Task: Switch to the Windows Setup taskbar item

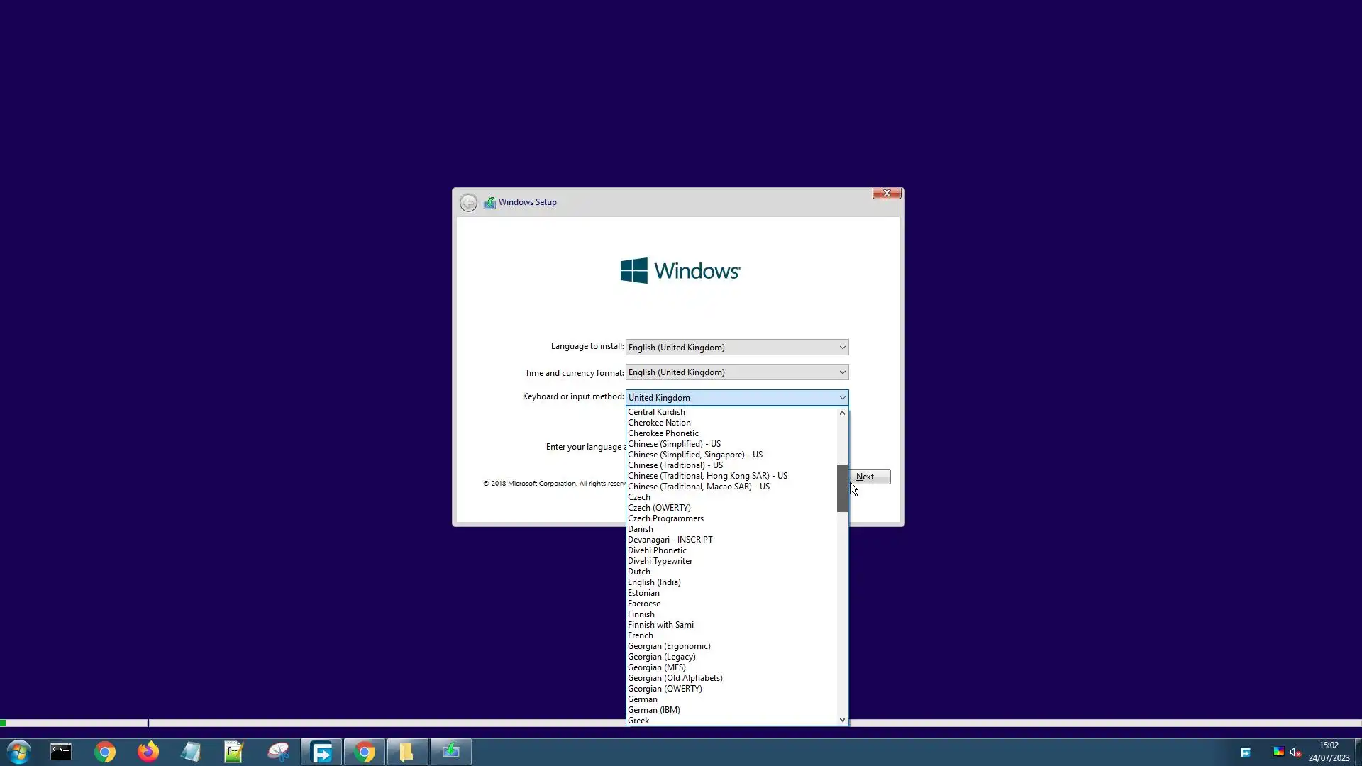Action: [451, 752]
